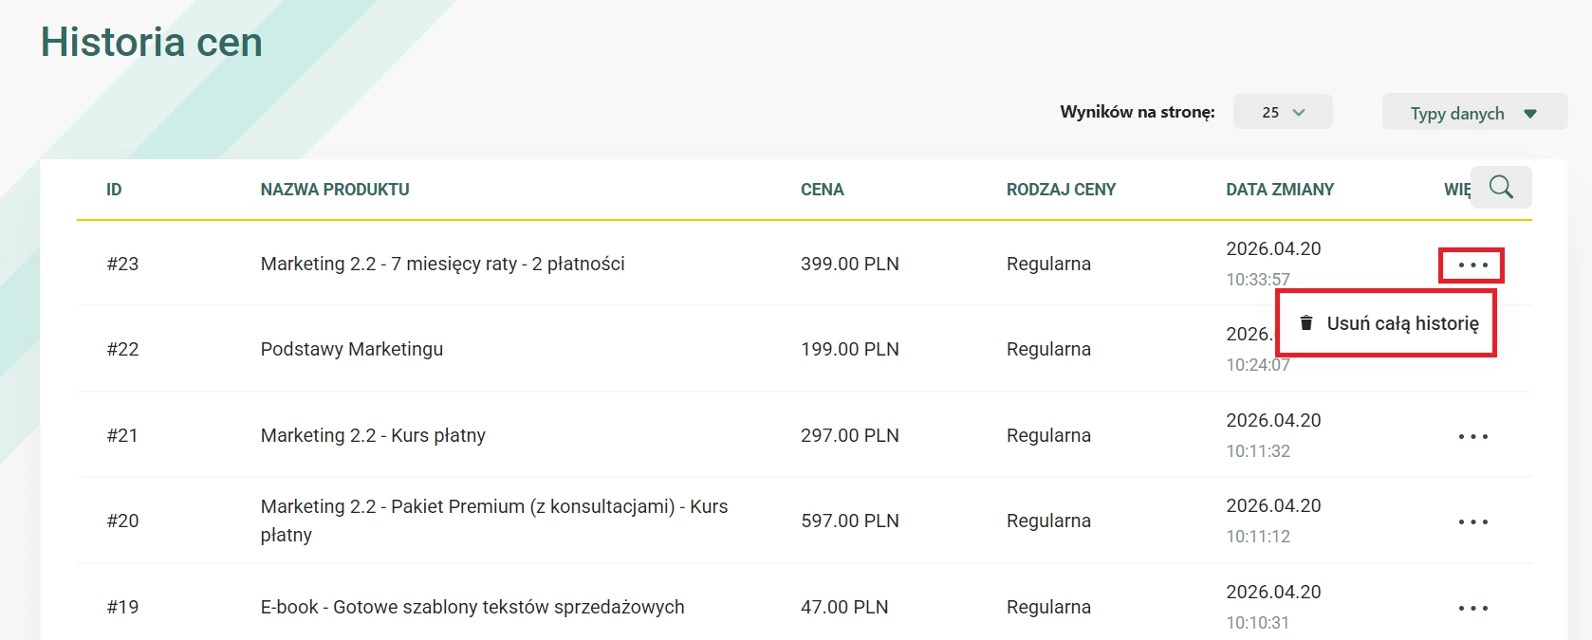Image resolution: width=1592 pixels, height=640 pixels.
Task: Open three-dot menu for row #21
Action: pyautogui.click(x=1472, y=436)
